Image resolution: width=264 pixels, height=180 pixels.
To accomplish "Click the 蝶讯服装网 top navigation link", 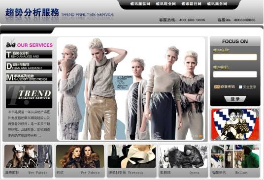I will tap(140, 4).
